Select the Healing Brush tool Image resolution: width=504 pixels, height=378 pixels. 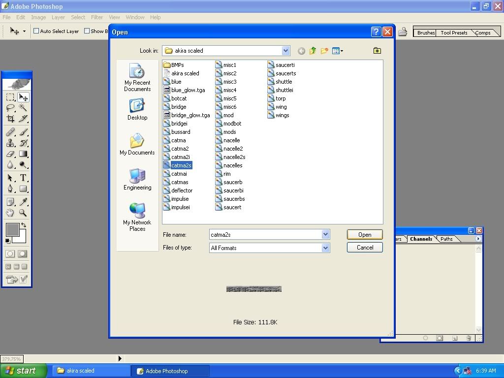click(x=10, y=132)
